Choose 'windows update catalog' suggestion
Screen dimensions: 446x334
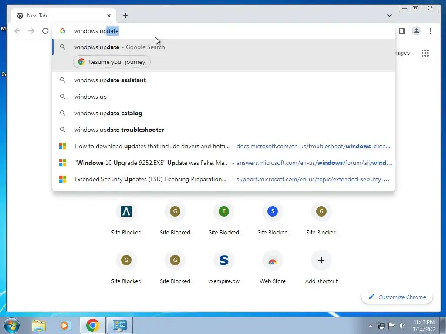[x=224, y=114]
